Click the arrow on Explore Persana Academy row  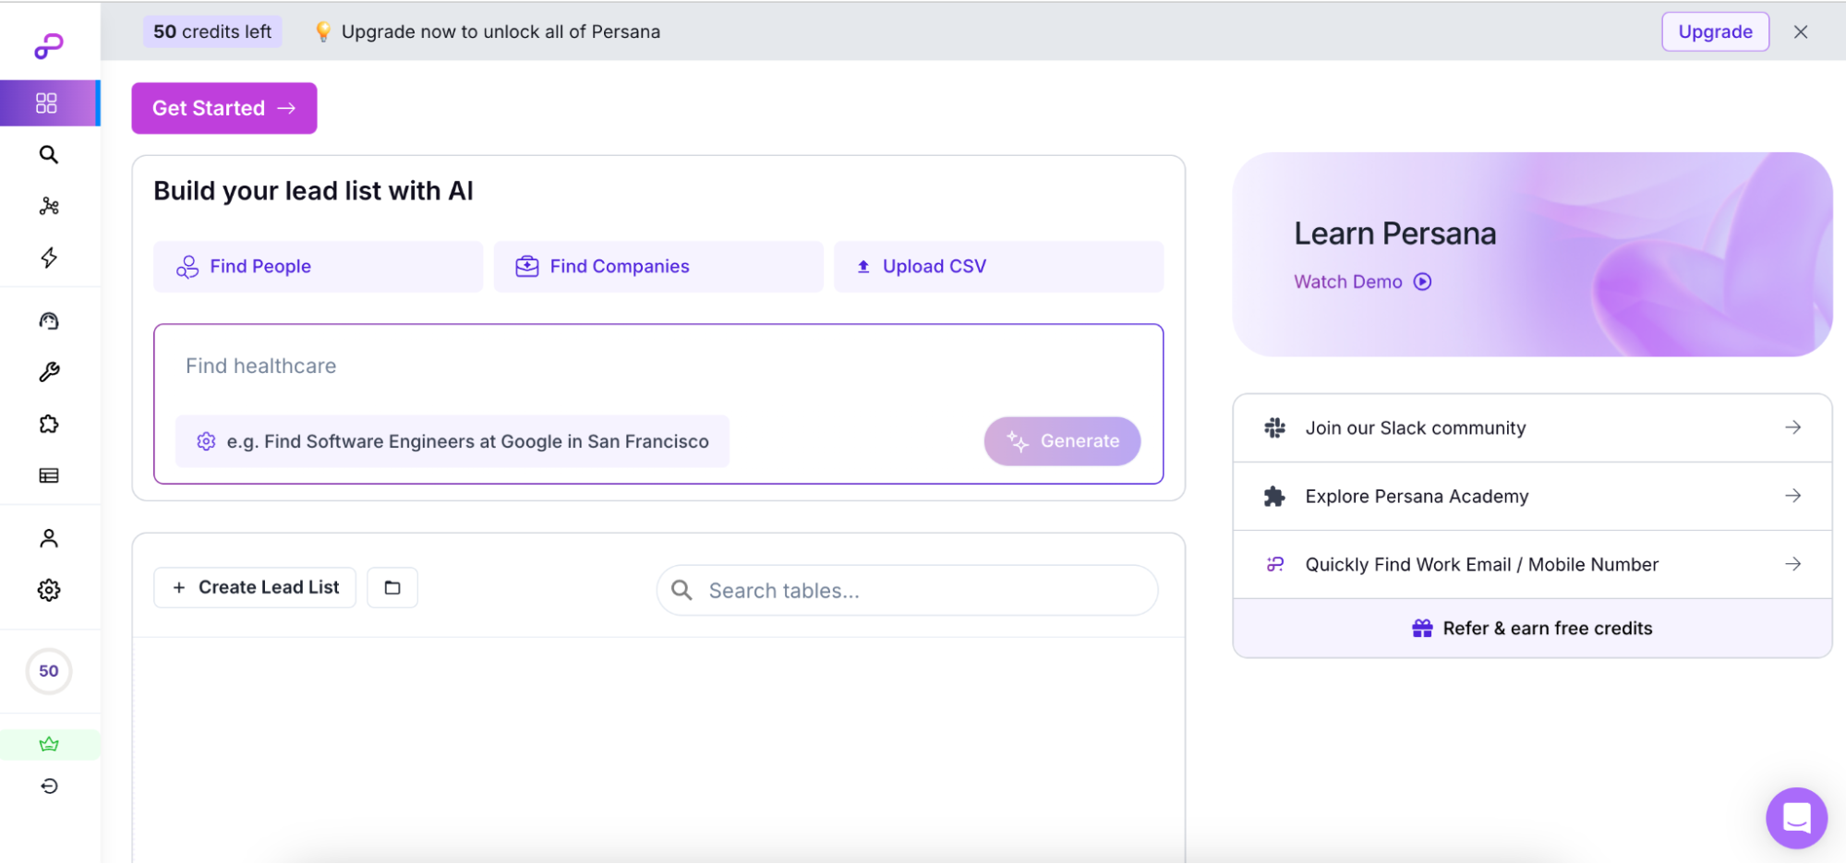pyautogui.click(x=1792, y=496)
